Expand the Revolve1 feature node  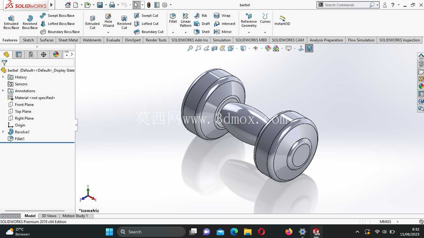(x=3, y=132)
